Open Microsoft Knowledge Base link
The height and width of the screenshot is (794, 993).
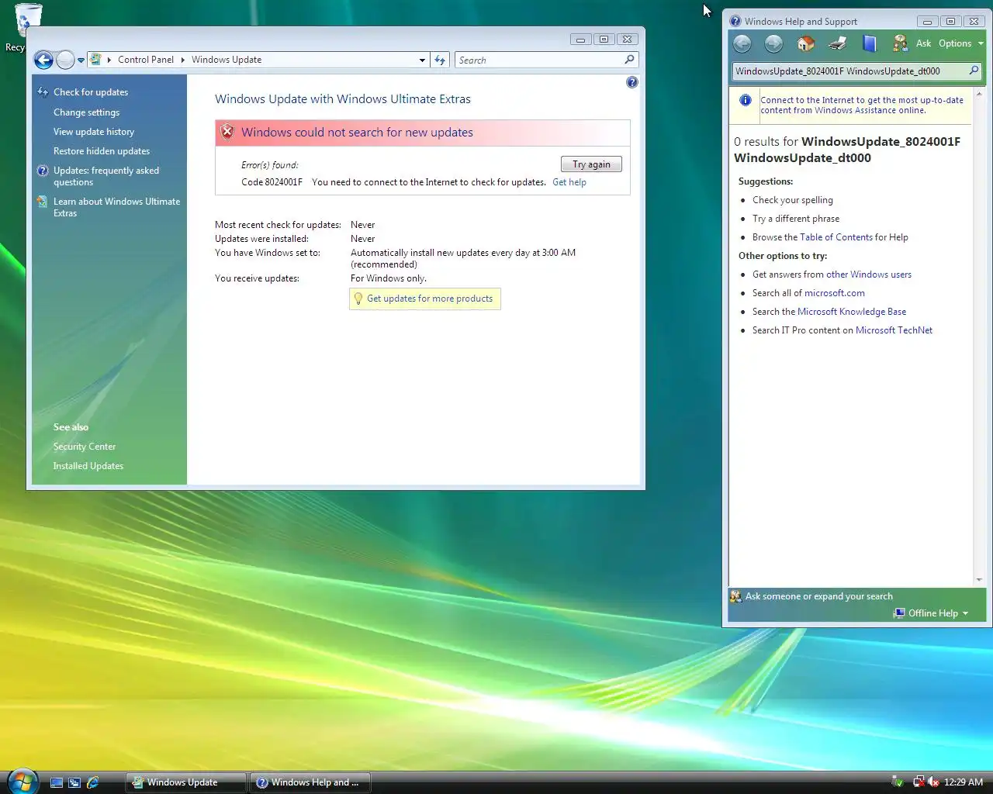click(852, 312)
